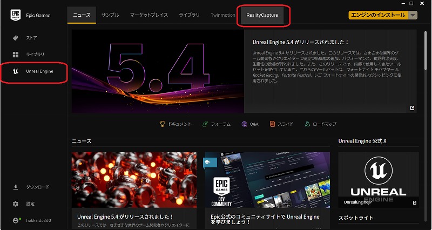Open external link icon in 5.4 banner
This screenshot has width=432, height=230.
412,108
